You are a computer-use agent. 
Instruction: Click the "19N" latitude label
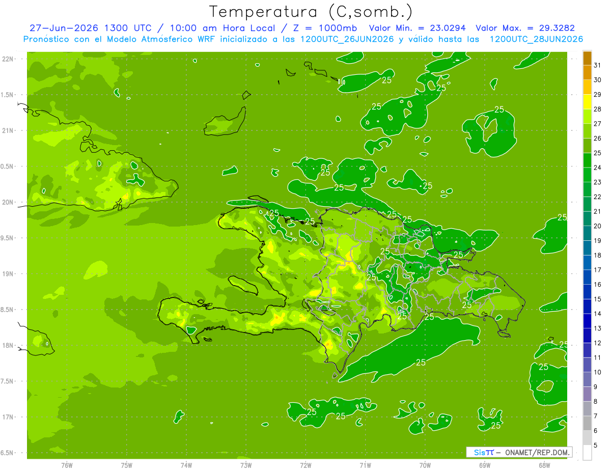[x=9, y=274]
